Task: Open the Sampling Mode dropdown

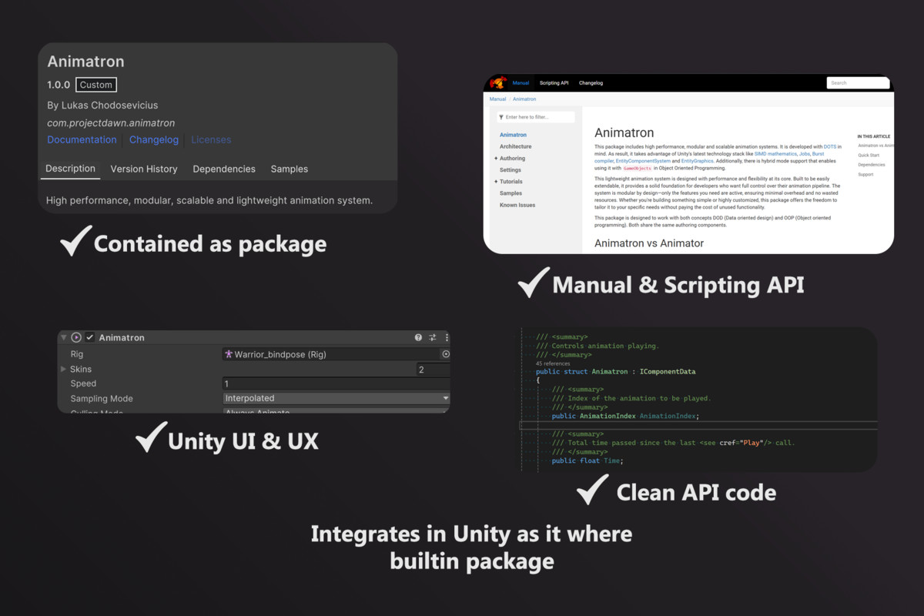Action: 336,398
